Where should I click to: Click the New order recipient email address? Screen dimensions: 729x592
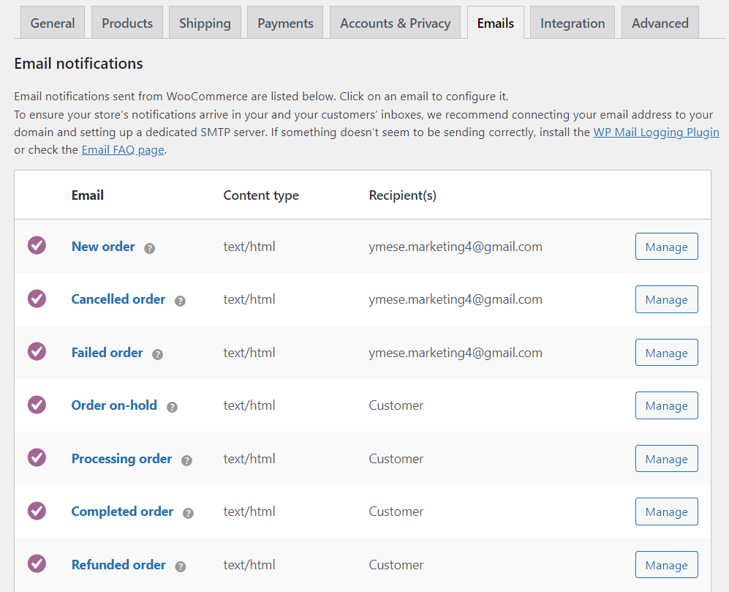[456, 247]
